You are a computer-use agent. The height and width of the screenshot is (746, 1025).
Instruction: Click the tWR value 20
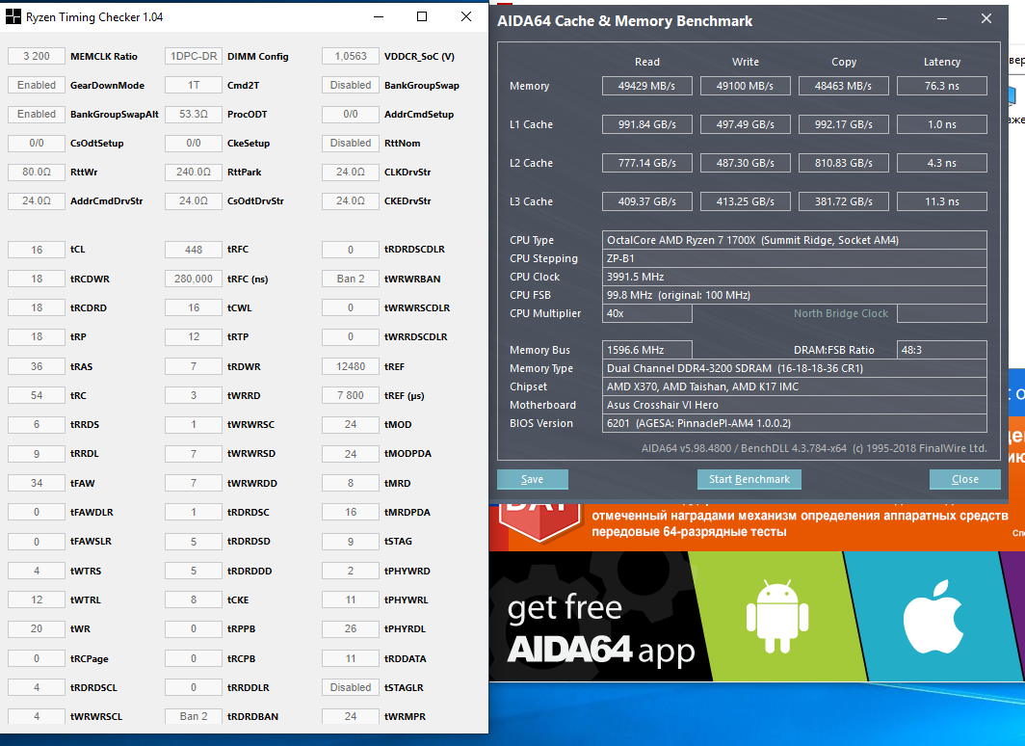point(37,628)
